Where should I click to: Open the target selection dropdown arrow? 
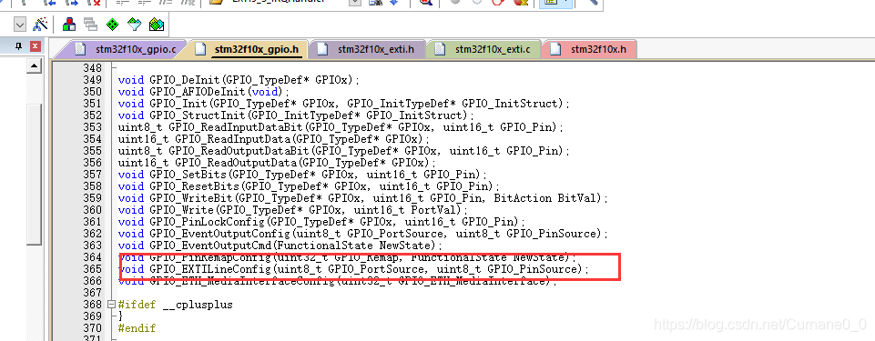coord(20,25)
